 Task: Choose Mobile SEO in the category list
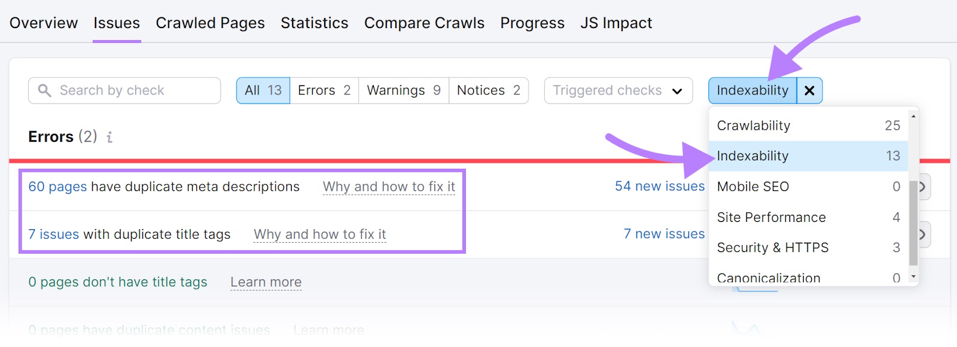tap(752, 186)
